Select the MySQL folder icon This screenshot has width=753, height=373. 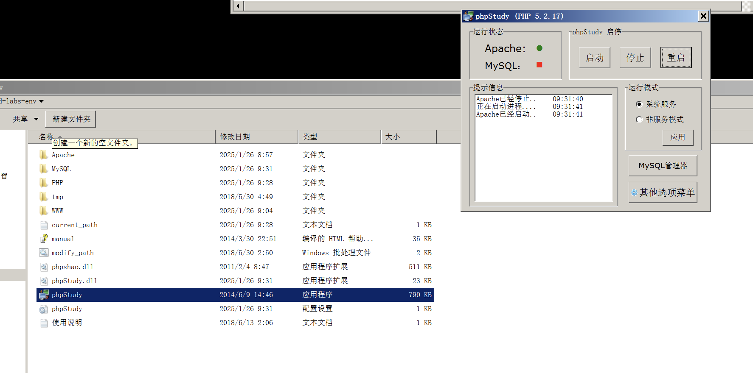tap(43, 169)
